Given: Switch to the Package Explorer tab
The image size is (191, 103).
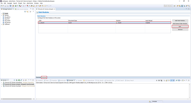Looking at the screenshot, I should (7, 9).
